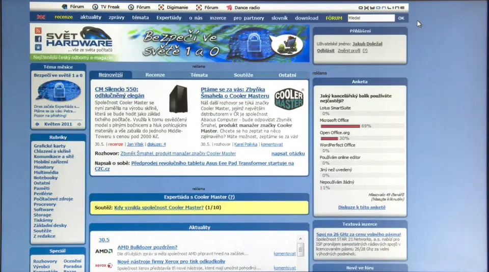Screen dimensions: 489x272
Task: Open Spoj na 26 GHz text advertisement
Action: (x=359, y=234)
